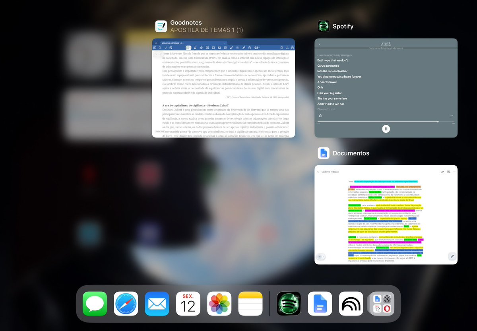Pause playback in Spotify window
The height and width of the screenshot is (331, 477).
(x=386, y=129)
